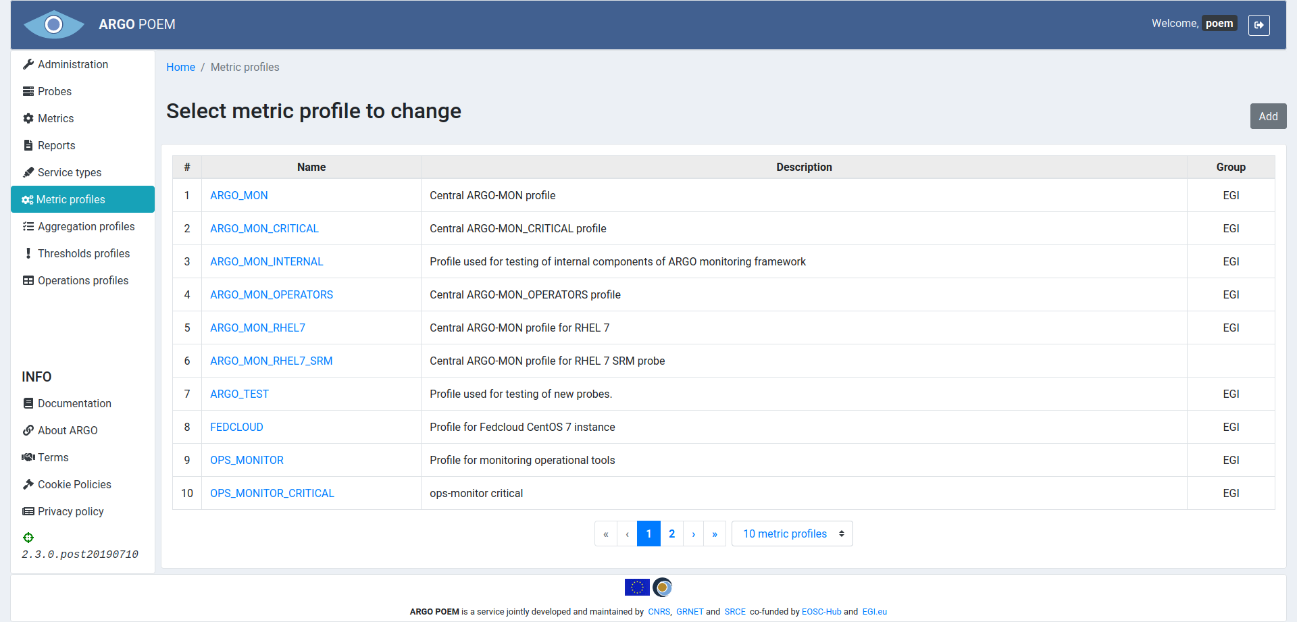This screenshot has width=1297, height=622.
Task: Click the Reports document icon
Action: (x=28, y=145)
